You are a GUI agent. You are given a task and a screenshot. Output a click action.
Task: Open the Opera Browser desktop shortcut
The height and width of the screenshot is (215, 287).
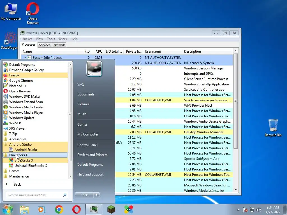[33, 13]
